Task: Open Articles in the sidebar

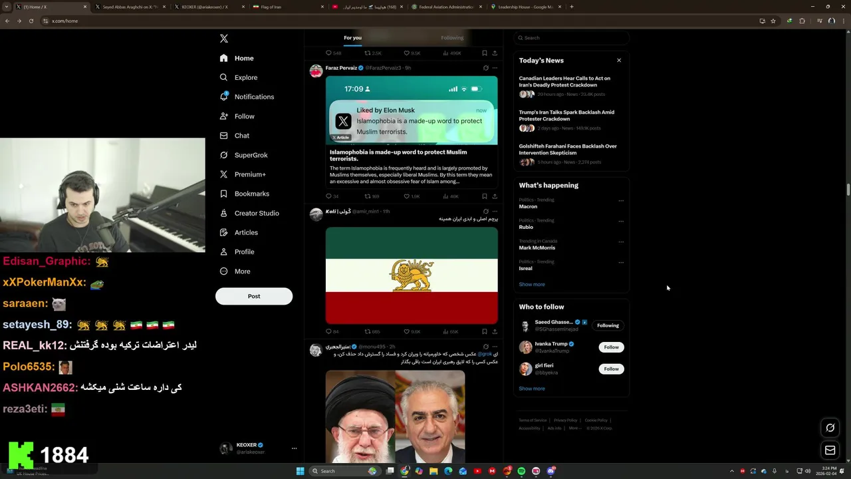Action: [x=239, y=232]
